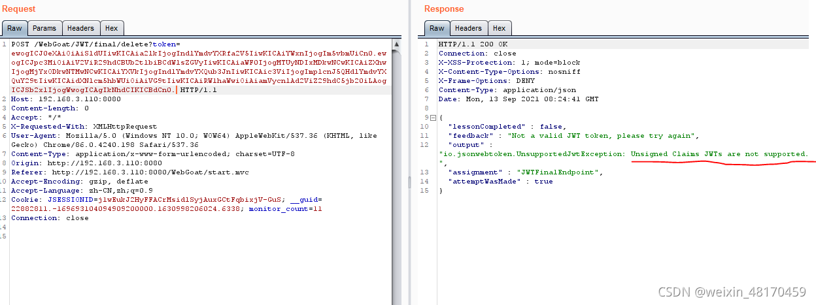Open the Request Headers tab
The image size is (816, 305).
point(81,28)
